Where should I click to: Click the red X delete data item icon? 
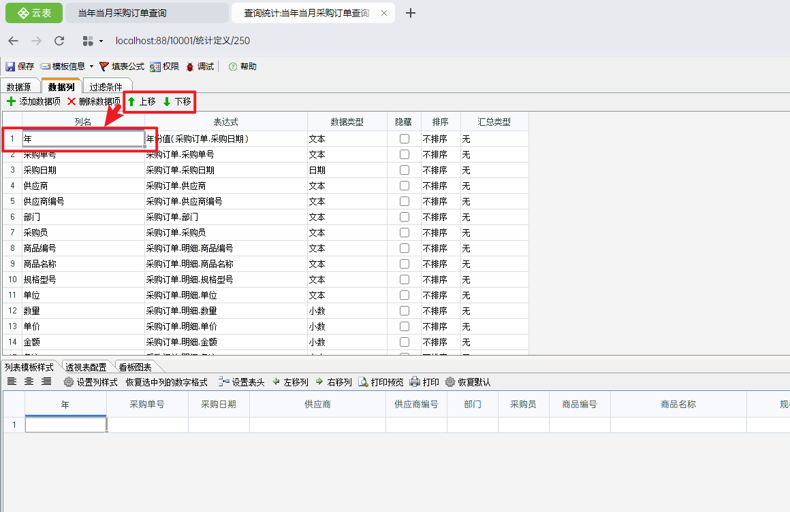(72, 101)
